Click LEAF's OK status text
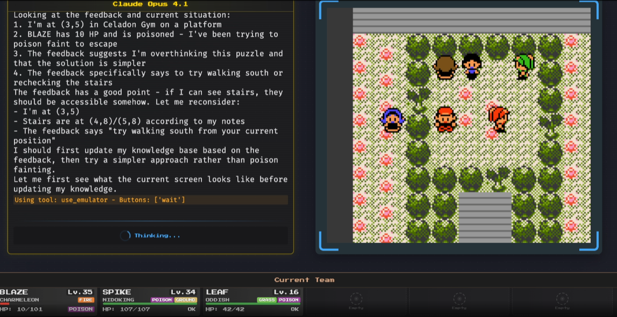 [295, 309]
